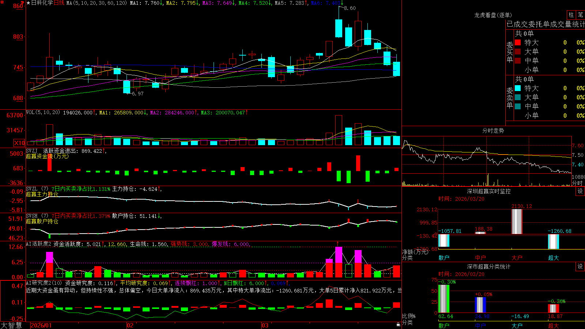Select the teal 中单 sell-order swatch
The image size is (585, 329).
click(518, 106)
